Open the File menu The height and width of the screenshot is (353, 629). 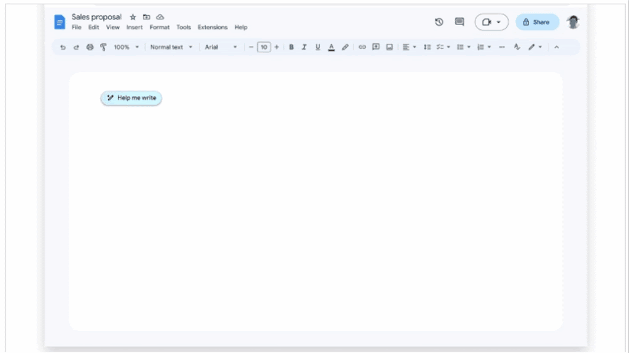[76, 27]
